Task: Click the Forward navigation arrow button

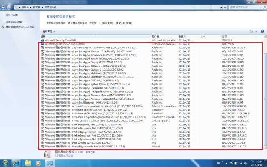Action: (8, 8)
